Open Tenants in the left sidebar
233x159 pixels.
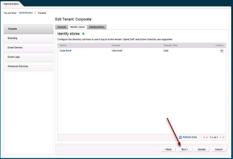(x=28, y=29)
